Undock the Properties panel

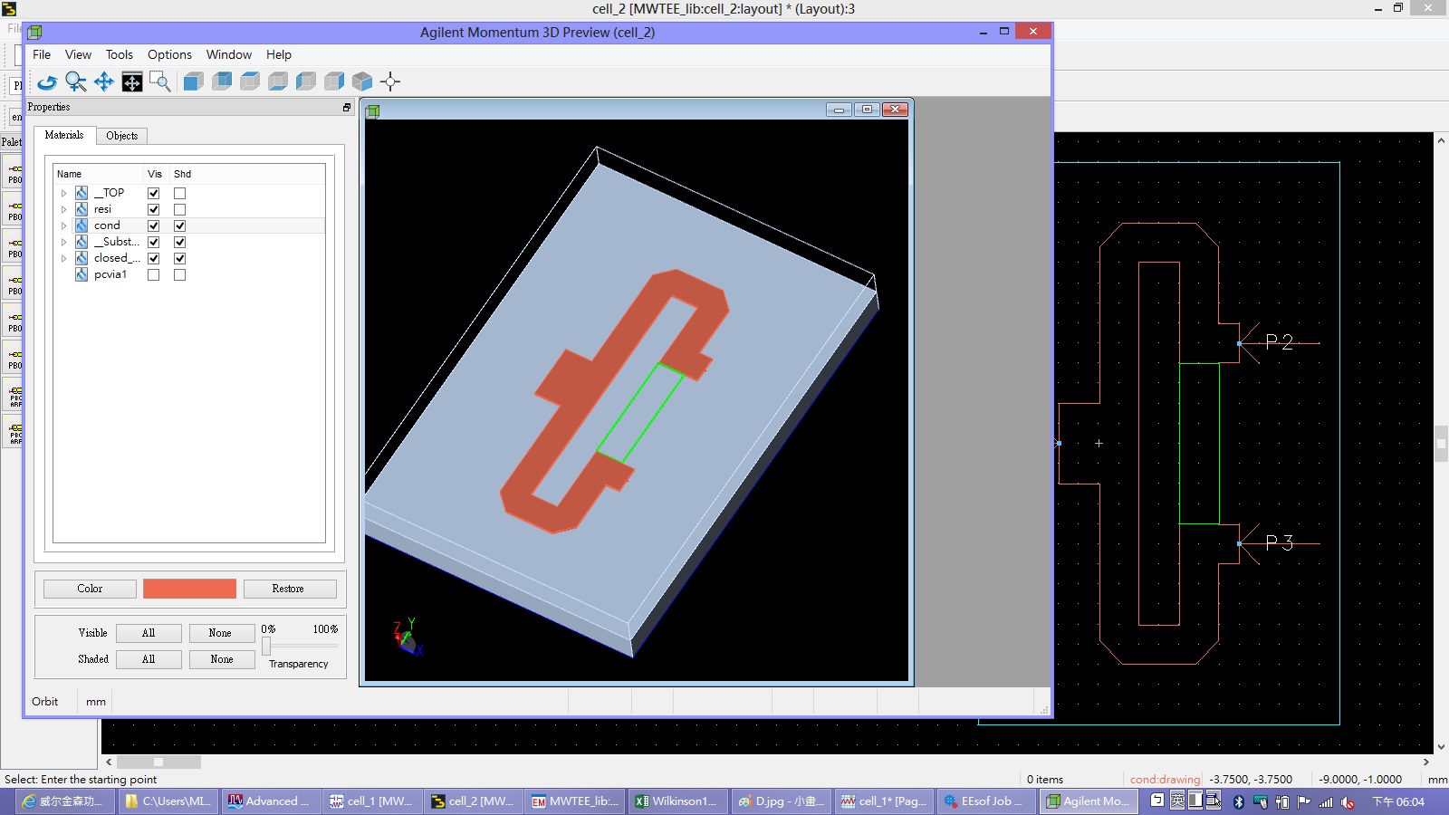tap(346, 107)
